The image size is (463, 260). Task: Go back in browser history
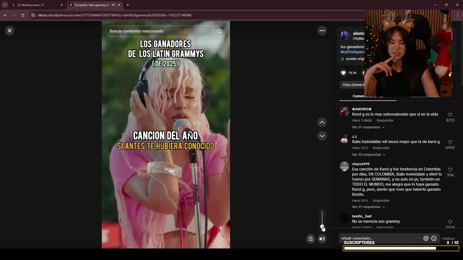5,15
